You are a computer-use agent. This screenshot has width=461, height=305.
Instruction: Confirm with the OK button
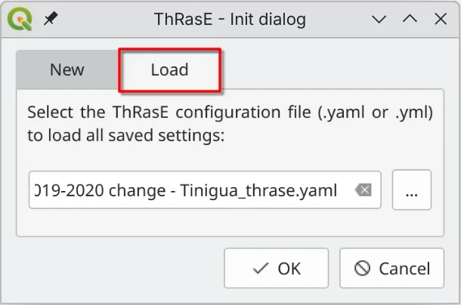(277, 268)
